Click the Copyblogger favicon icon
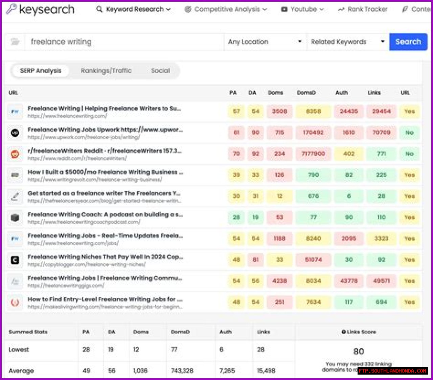This screenshot has width=433, height=380. pyautogui.click(x=15, y=260)
